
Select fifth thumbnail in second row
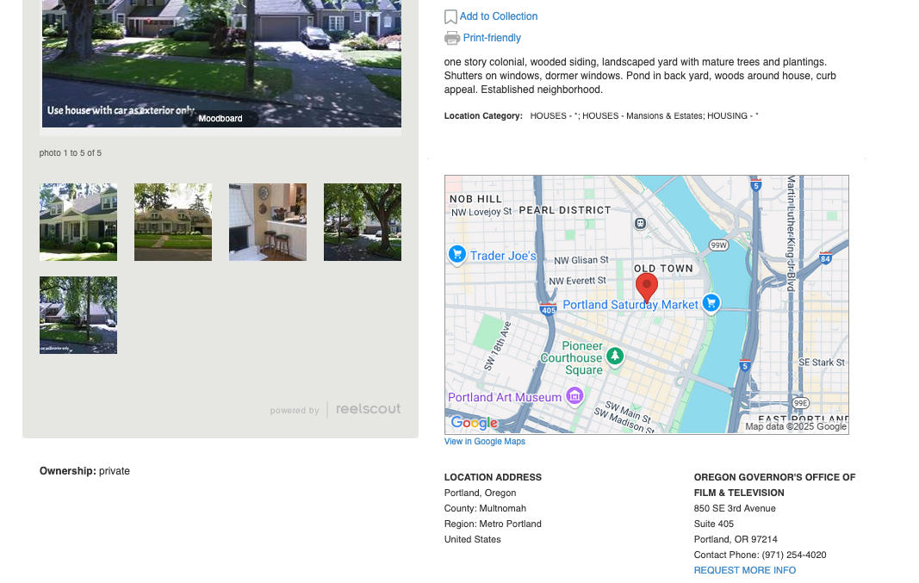(78, 315)
